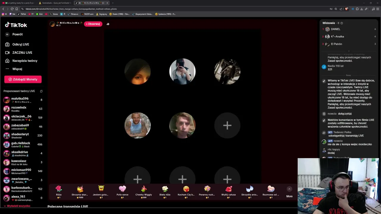Switch to the Szelcialiada quiz tab
Viewport: 381px width, 214px height.
tap(55, 3)
